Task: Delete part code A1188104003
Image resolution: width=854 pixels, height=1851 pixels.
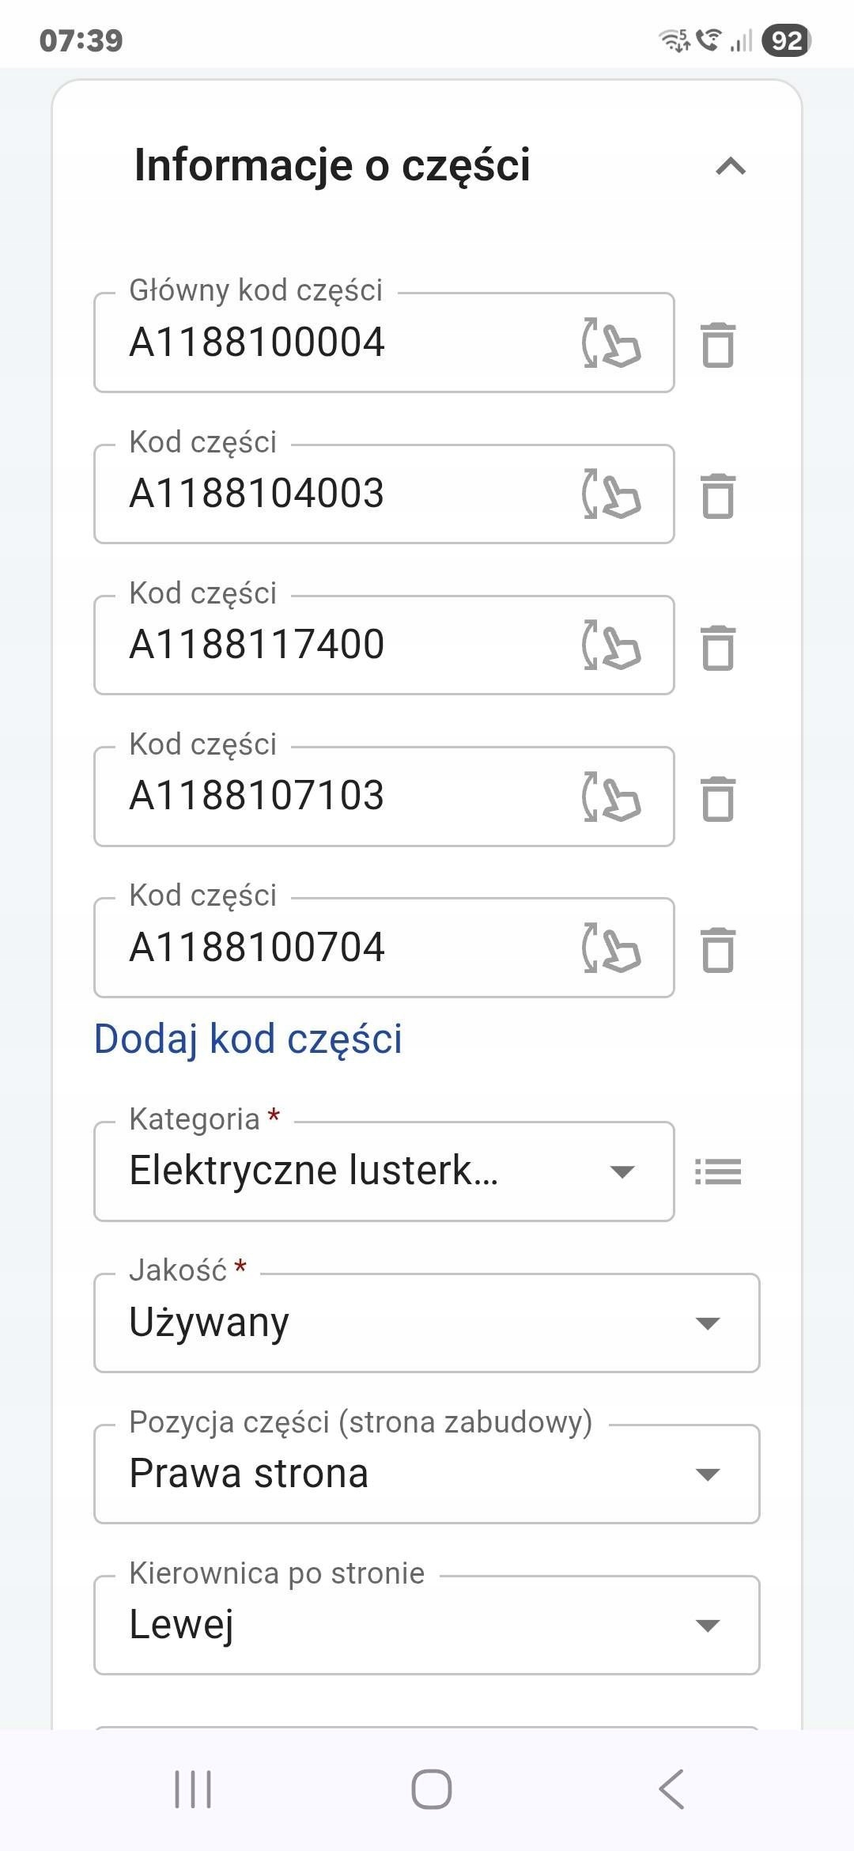Action: pyautogui.click(x=718, y=496)
